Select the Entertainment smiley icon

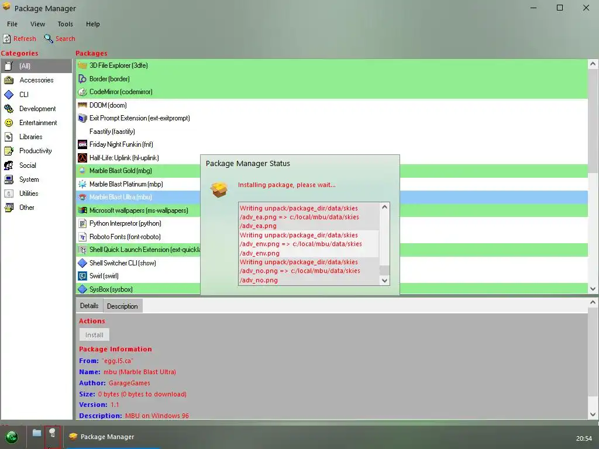pos(9,123)
